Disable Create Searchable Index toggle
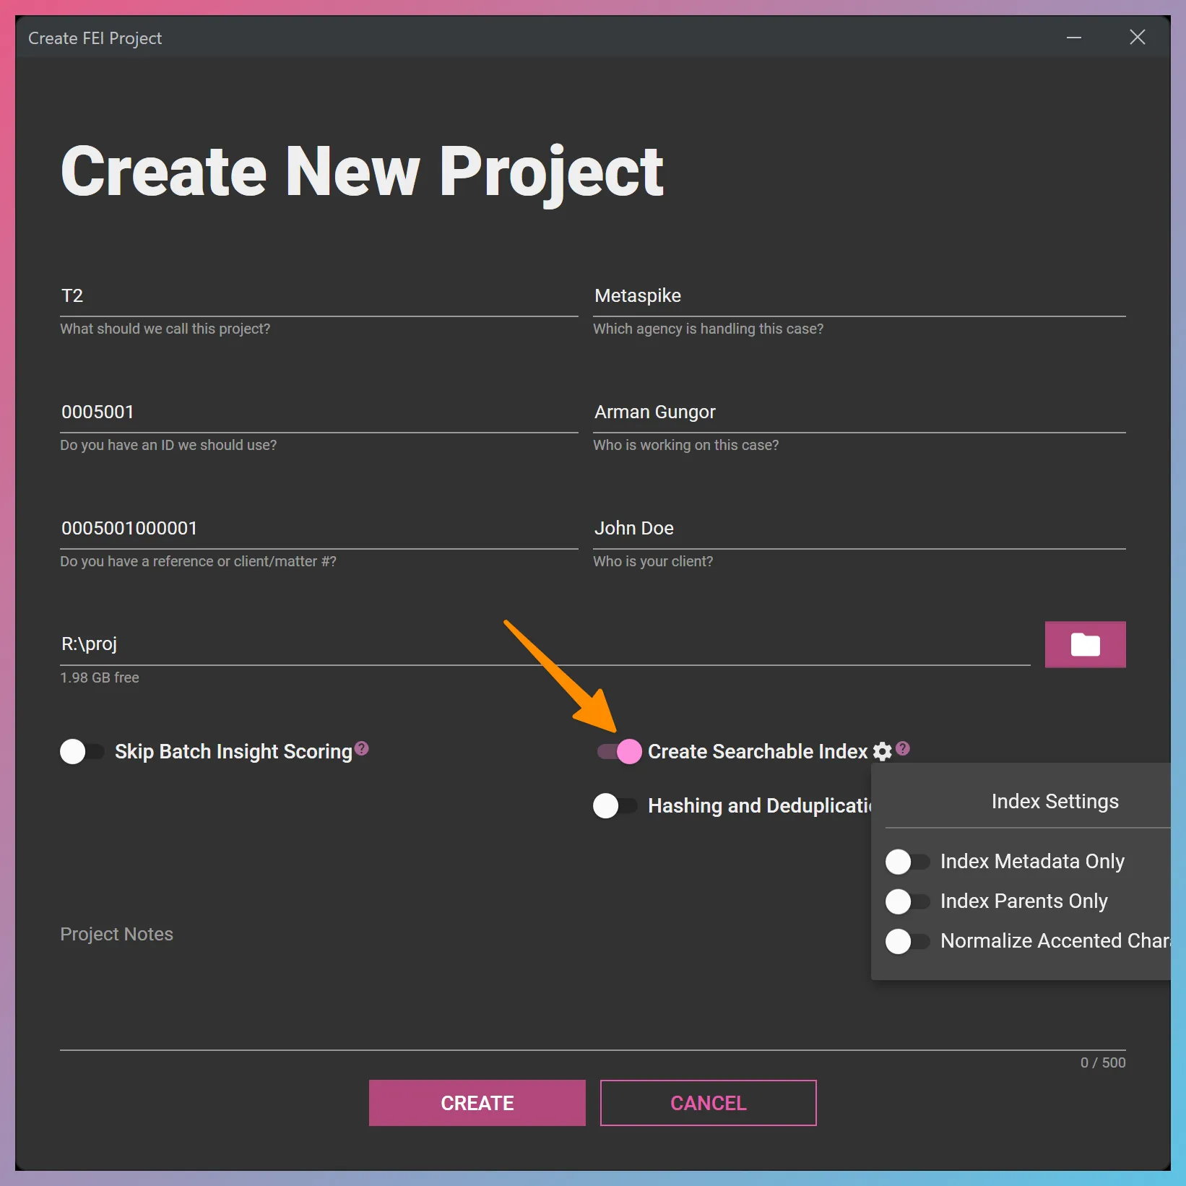This screenshot has width=1186, height=1186. (620, 751)
